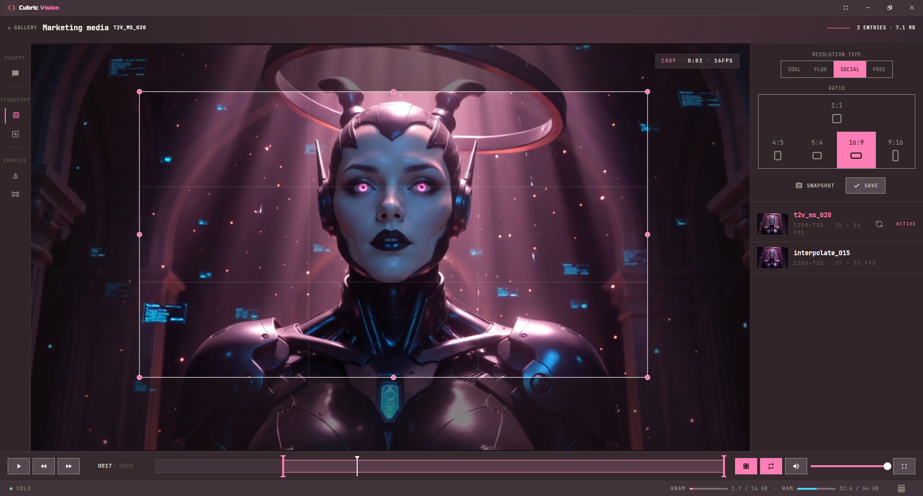Grab the top-right crop corner handle
This screenshot has height=496, width=923.
648,91
